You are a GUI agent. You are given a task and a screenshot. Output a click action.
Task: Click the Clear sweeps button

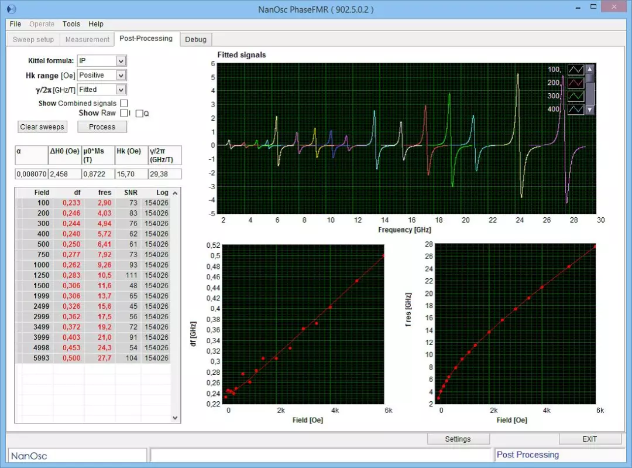tap(42, 127)
